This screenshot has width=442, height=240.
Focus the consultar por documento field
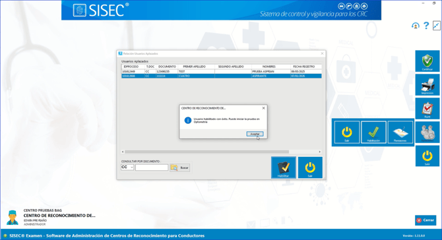click(152, 167)
